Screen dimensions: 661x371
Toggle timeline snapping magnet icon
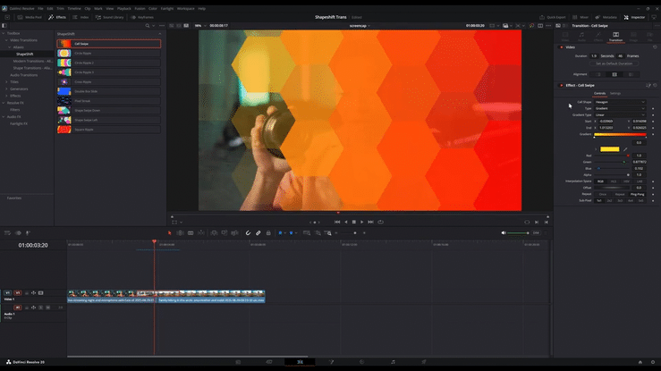(248, 232)
